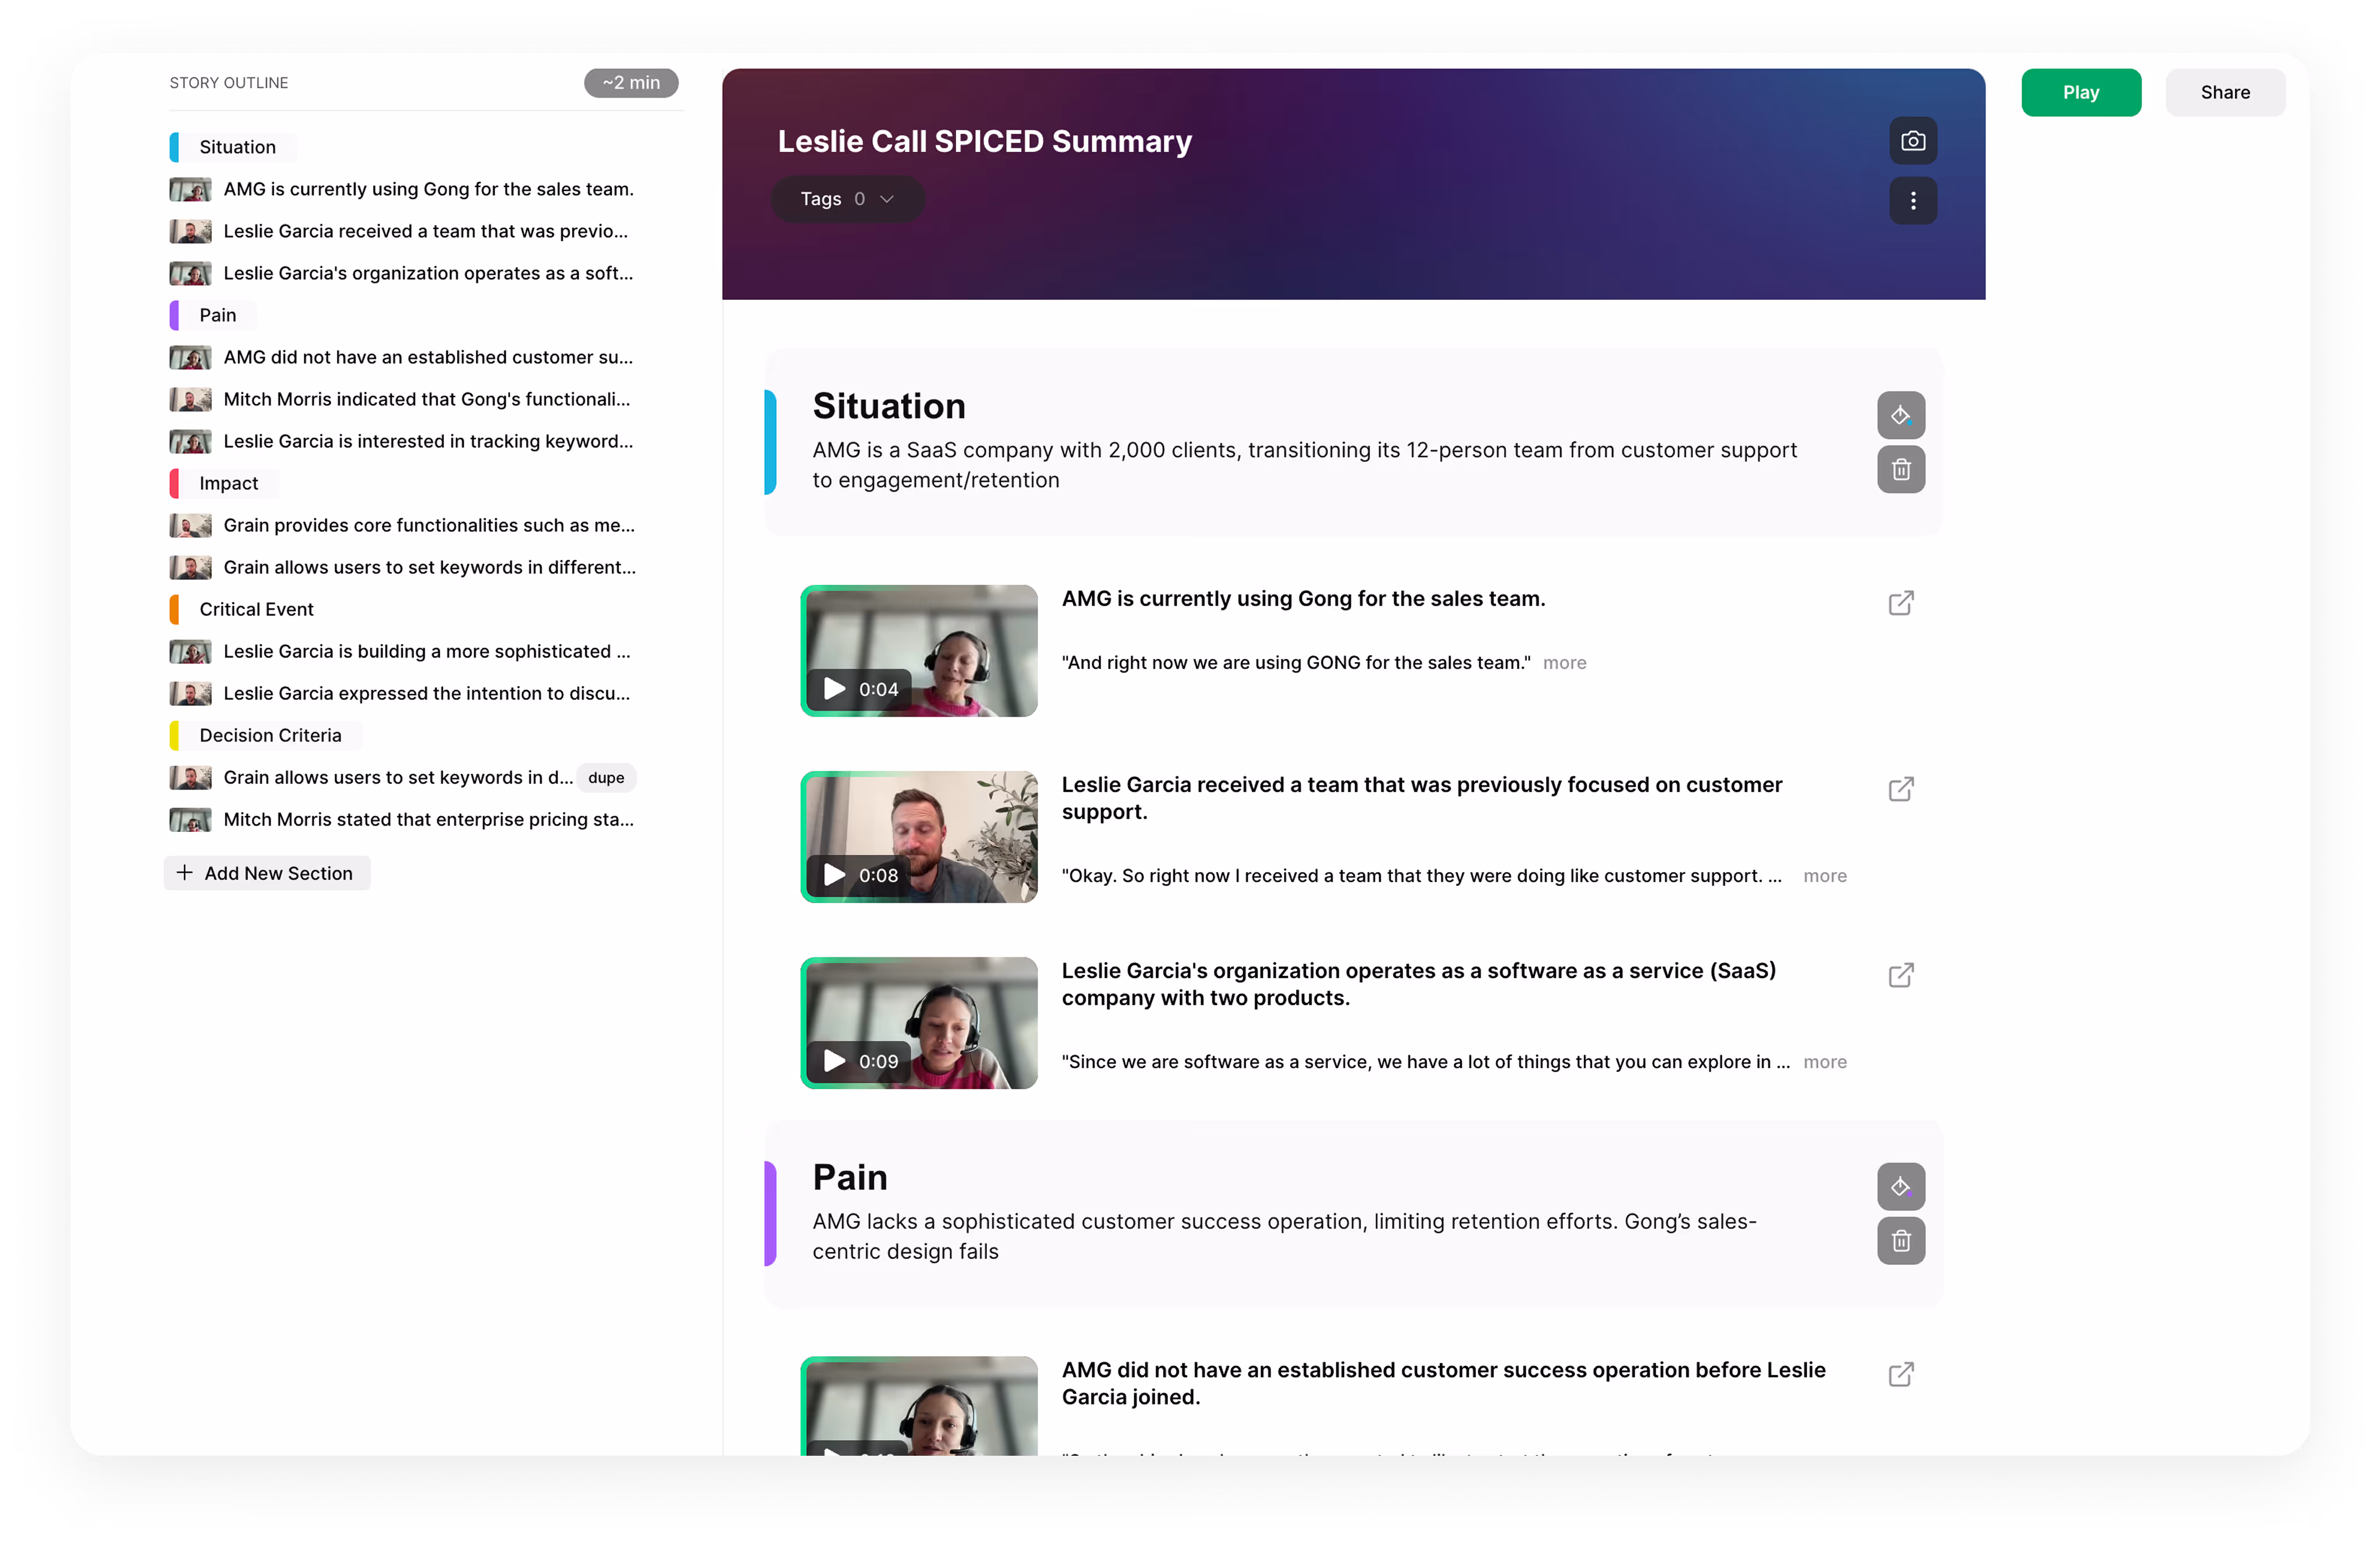Click Situation summary text about AMG SaaS company

[x=1304, y=464]
